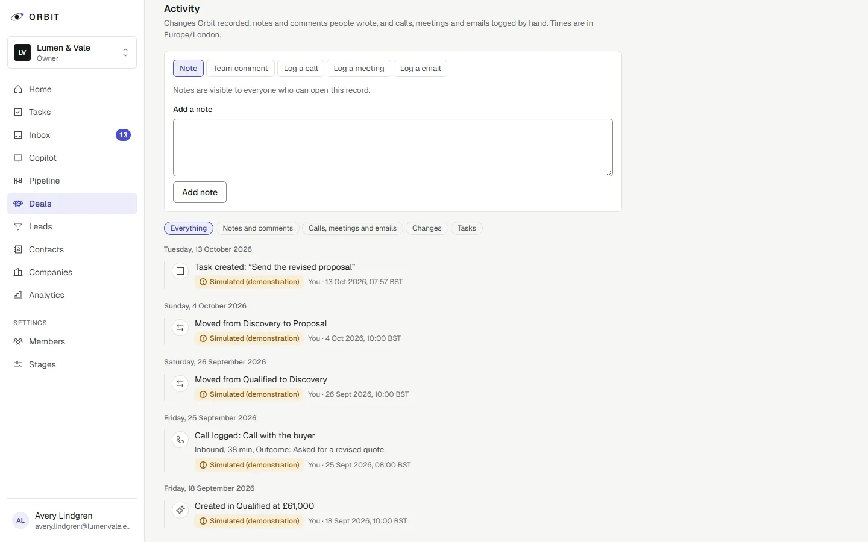Select the Note tab
The height and width of the screenshot is (542, 868).
click(x=189, y=69)
